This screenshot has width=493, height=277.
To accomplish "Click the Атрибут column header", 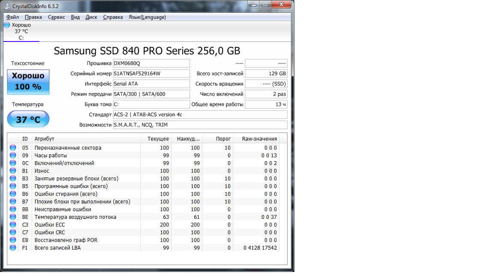I will (x=86, y=139).
